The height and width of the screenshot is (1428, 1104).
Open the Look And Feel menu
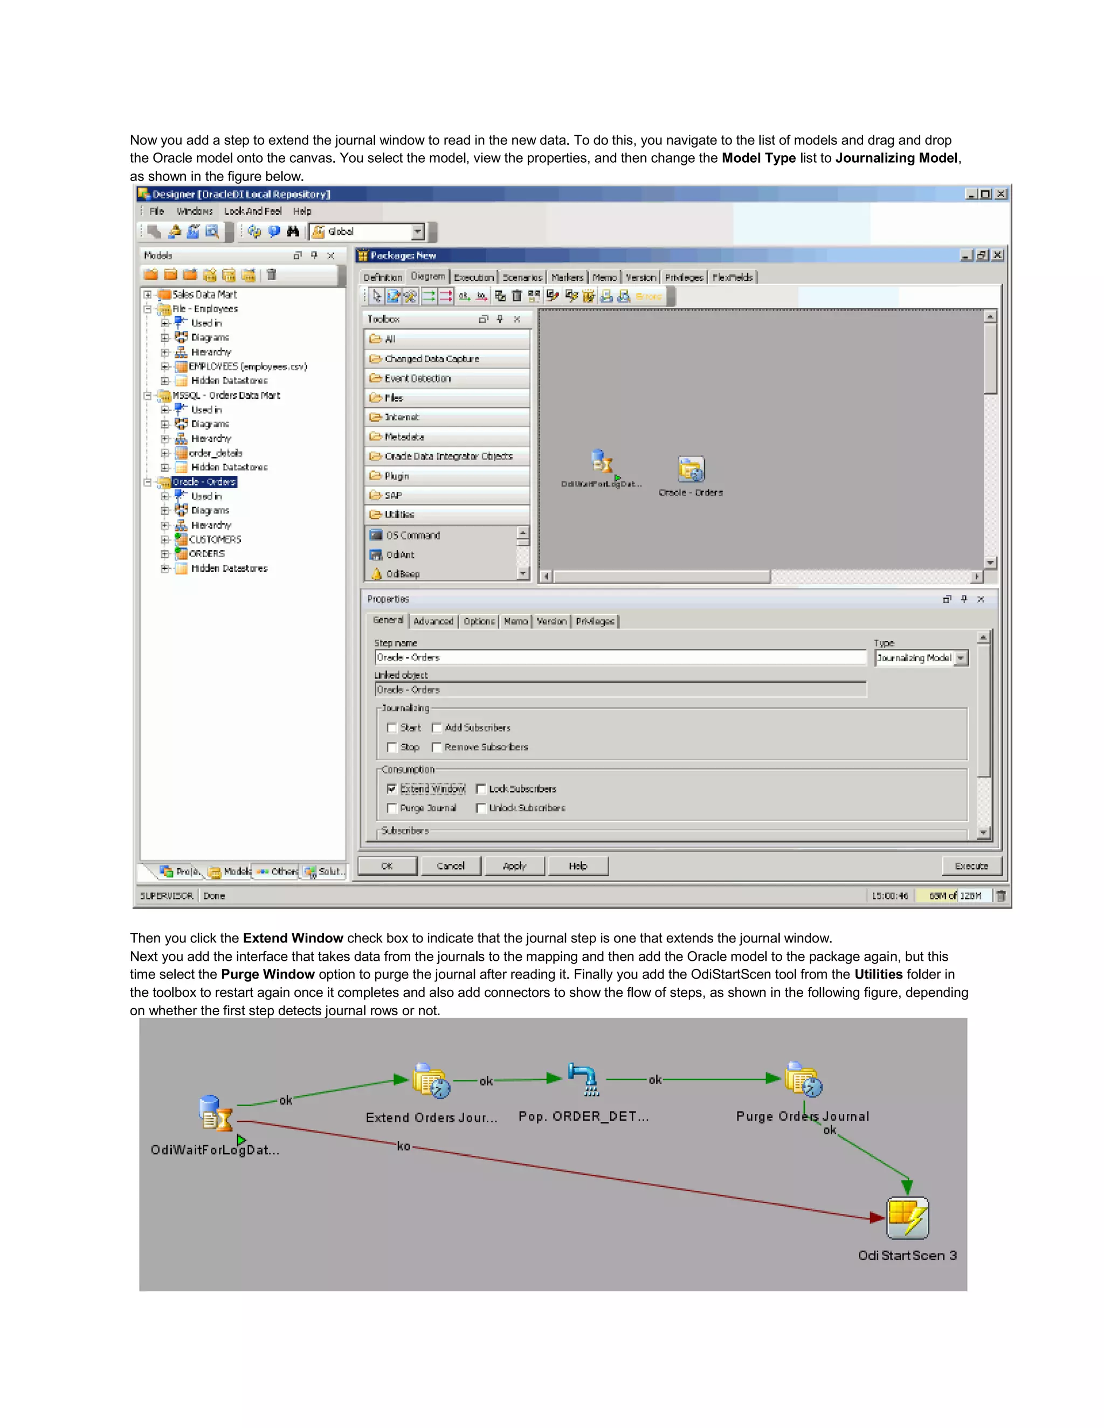coord(252,211)
